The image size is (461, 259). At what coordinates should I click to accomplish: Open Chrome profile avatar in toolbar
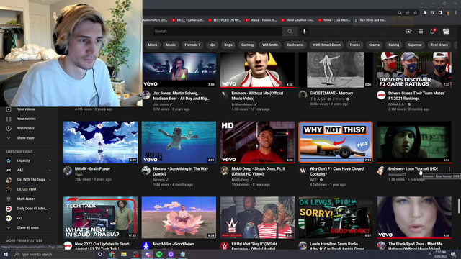coord(448,13)
